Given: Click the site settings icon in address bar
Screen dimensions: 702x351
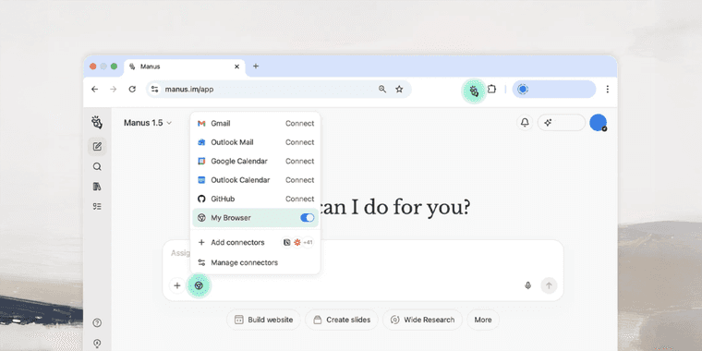Looking at the screenshot, I should (x=154, y=89).
